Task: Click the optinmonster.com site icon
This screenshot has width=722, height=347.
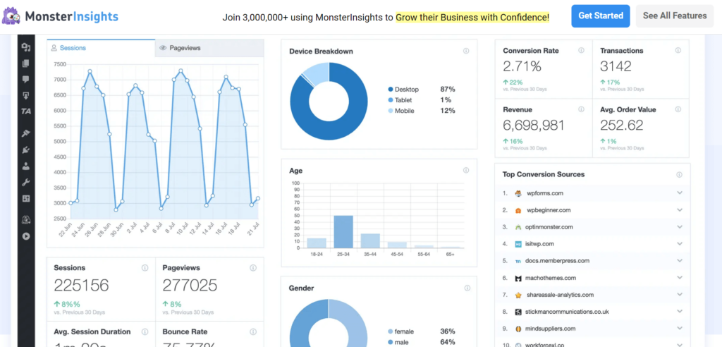Action: (x=518, y=227)
